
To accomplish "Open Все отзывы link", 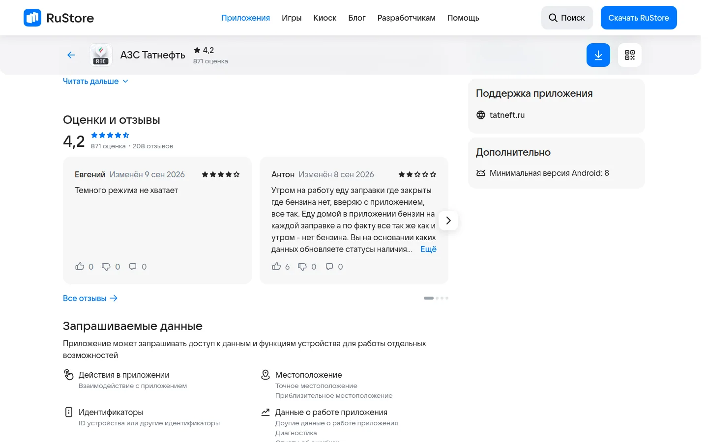I will pos(90,298).
